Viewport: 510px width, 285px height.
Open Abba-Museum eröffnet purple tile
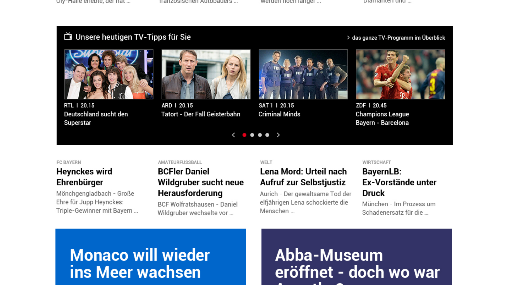[x=356, y=257]
